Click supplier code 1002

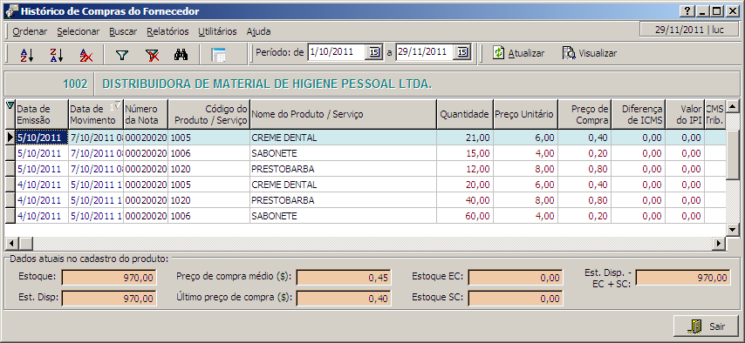76,84
